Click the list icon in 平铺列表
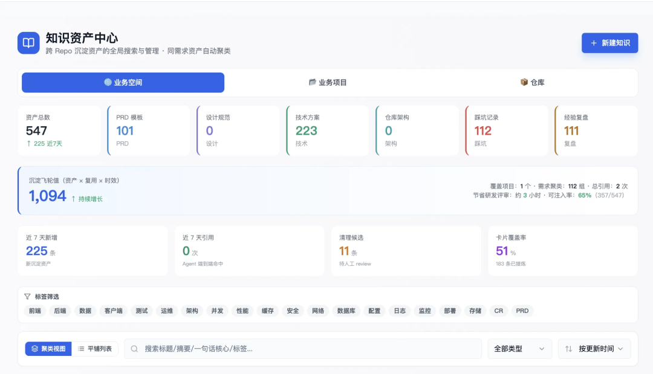Viewport: 653px width, 374px height. tap(81, 349)
